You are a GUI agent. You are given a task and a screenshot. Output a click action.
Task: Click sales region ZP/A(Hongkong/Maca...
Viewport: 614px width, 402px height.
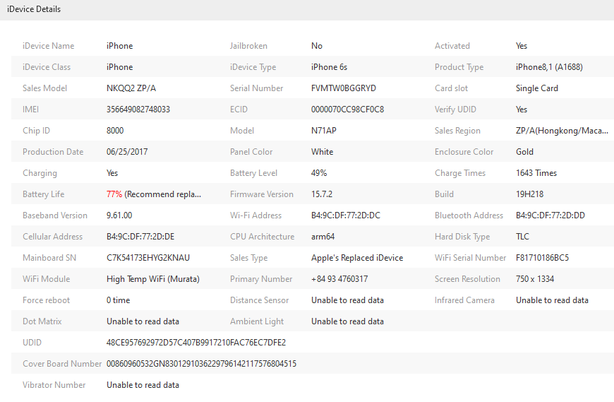(562, 131)
